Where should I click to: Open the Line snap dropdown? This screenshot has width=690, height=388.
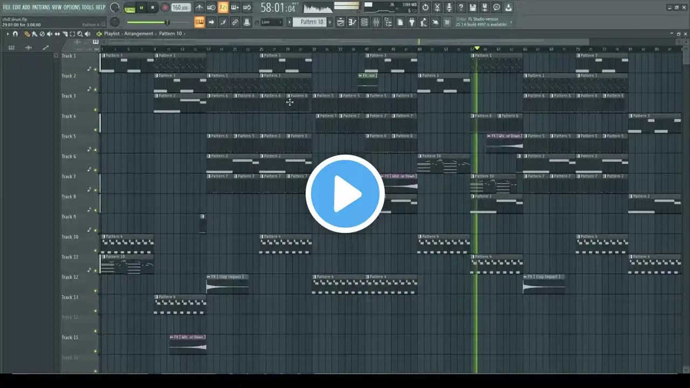coord(271,22)
